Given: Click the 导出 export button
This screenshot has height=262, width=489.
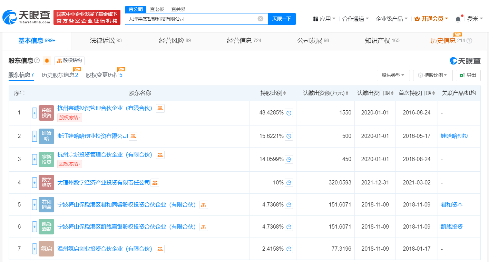Looking at the screenshot, I should pos(468,75).
